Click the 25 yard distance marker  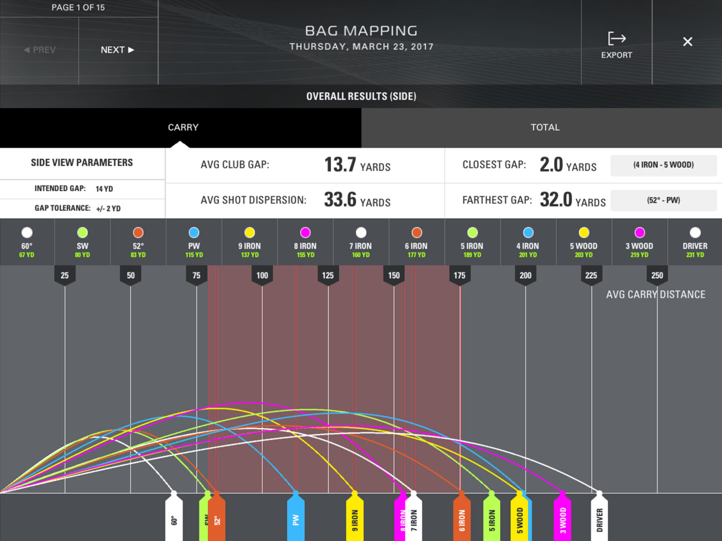[x=65, y=276]
